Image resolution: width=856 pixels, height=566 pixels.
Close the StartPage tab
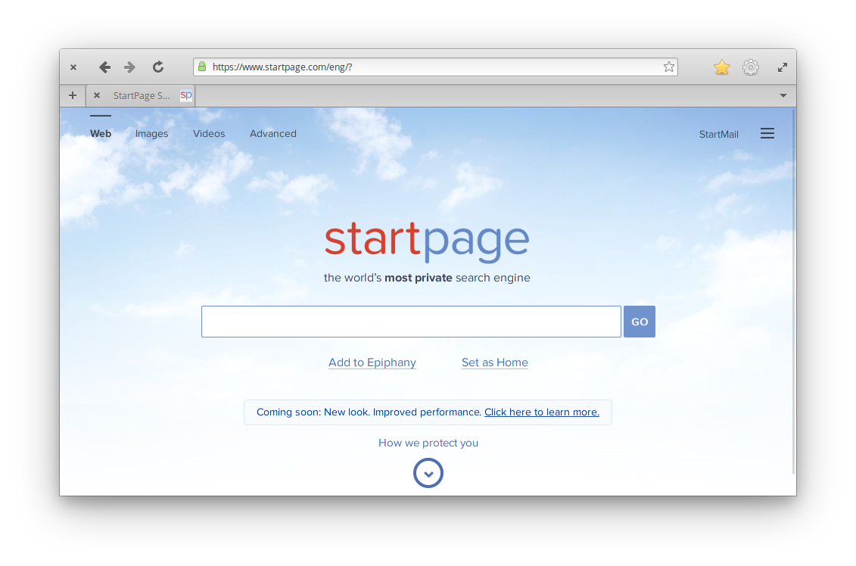tap(97, 95)
